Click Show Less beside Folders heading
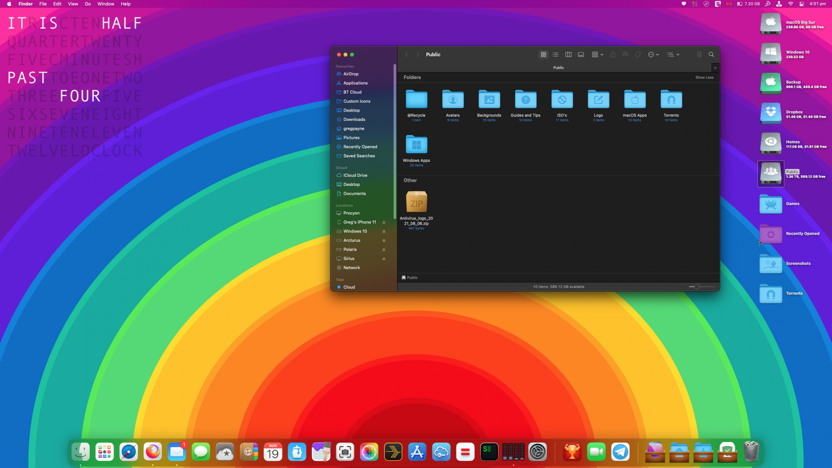 [x=704, y=77]
